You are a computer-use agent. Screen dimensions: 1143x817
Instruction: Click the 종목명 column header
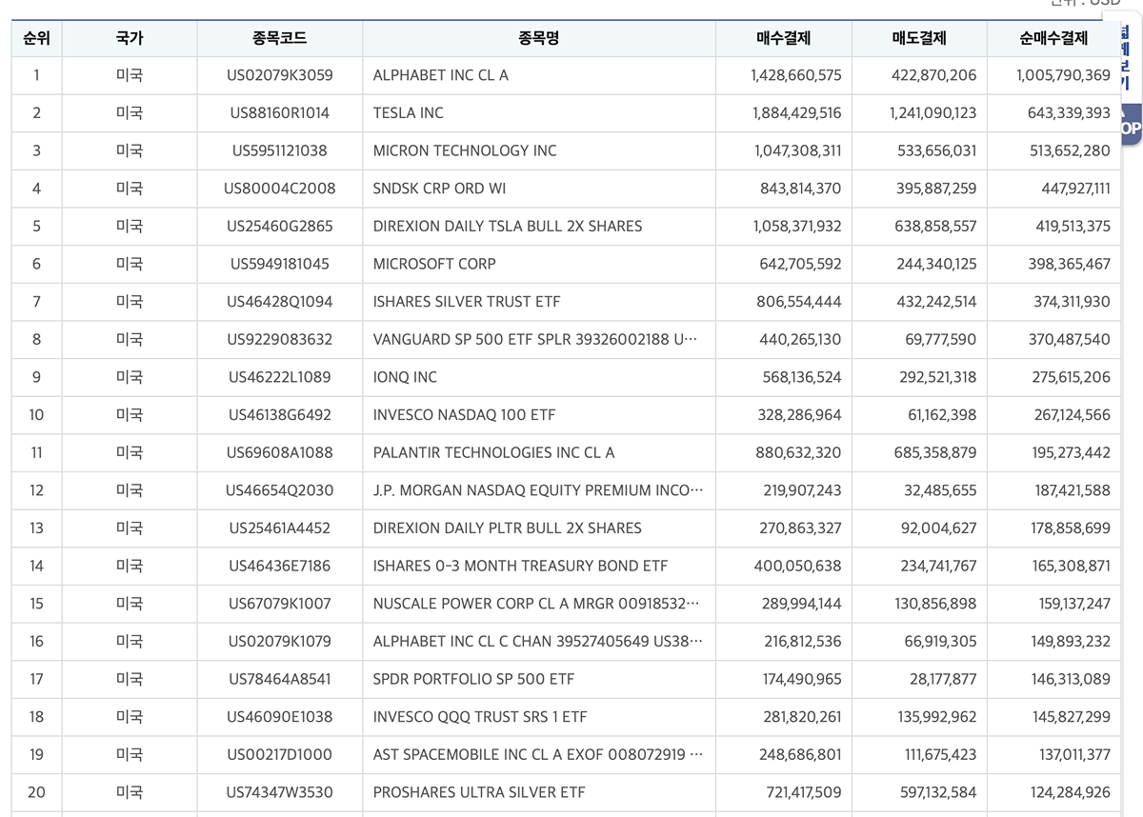(538, 39)
